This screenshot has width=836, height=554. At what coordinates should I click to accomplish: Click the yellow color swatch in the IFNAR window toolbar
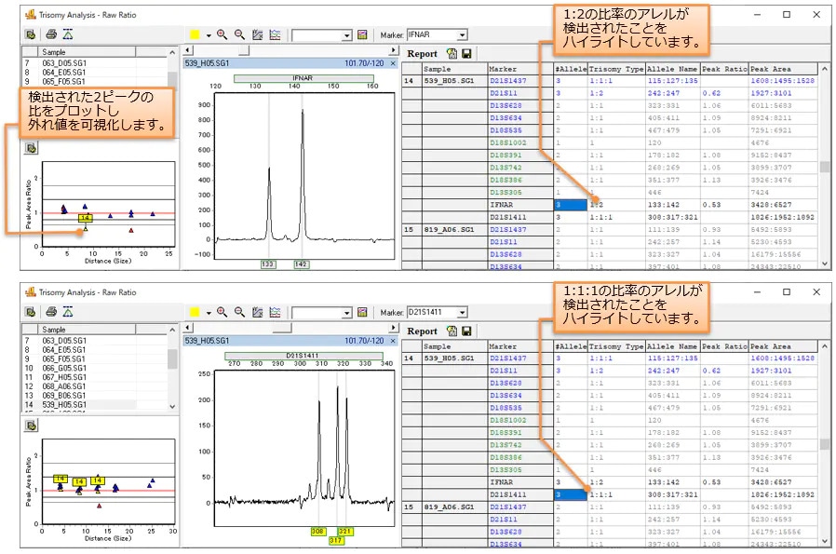point(195,34)
